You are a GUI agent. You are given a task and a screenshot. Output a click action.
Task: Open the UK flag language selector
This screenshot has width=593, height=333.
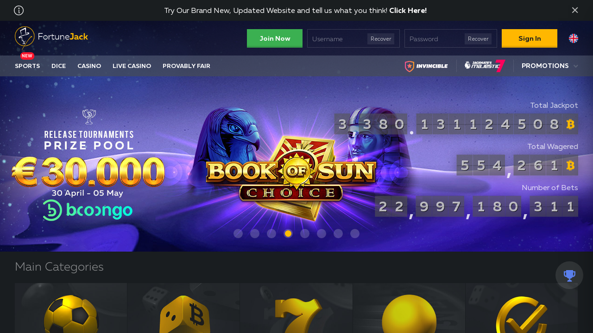pos(574,38)
